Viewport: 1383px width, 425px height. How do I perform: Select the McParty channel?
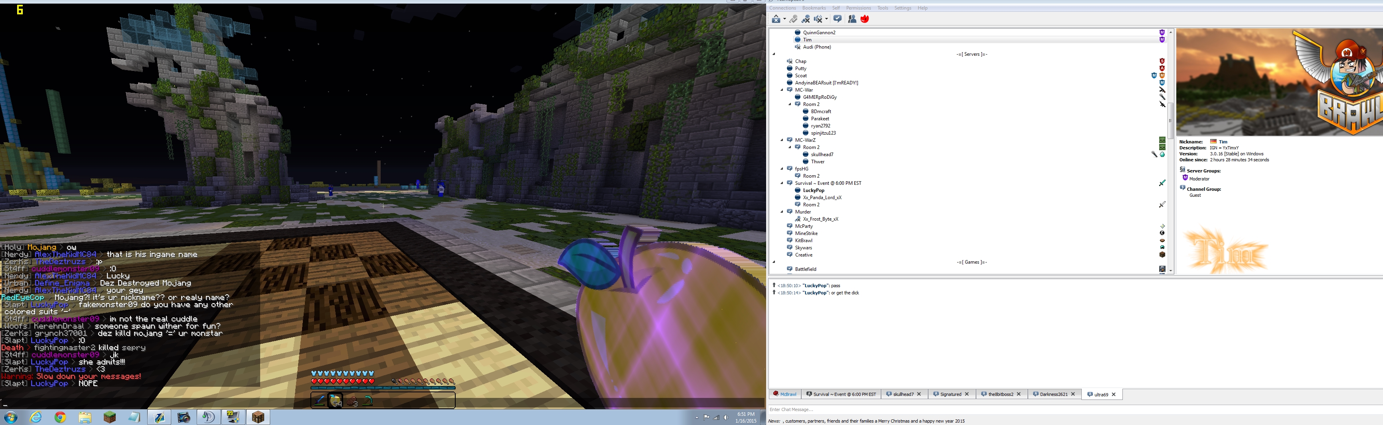click(x=804, y=226)
